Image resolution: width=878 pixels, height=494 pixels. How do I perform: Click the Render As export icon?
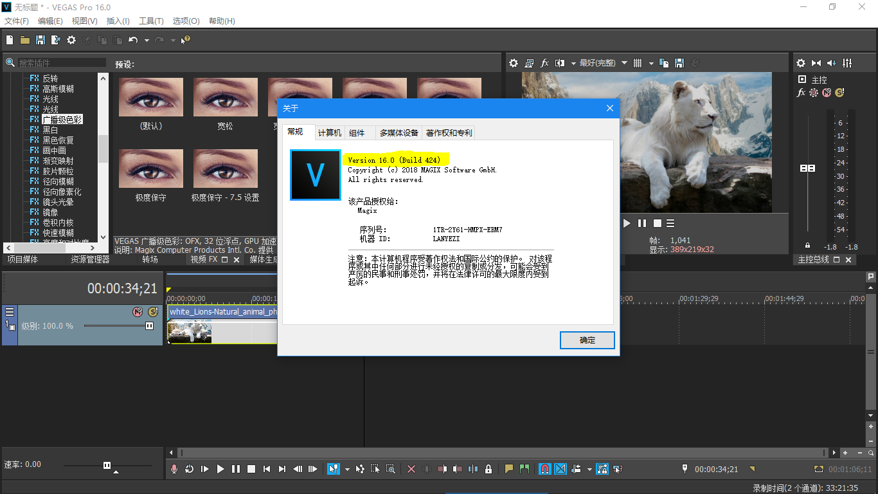56,40
